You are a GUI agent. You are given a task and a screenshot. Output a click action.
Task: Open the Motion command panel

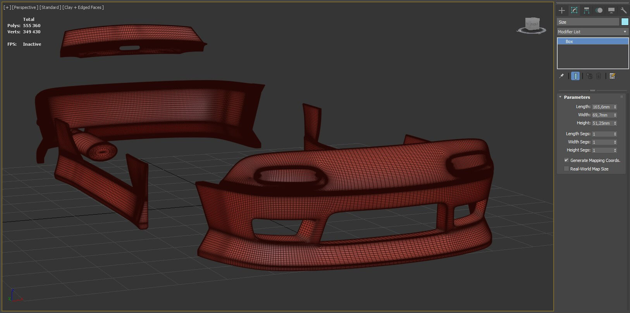(599, 10)
